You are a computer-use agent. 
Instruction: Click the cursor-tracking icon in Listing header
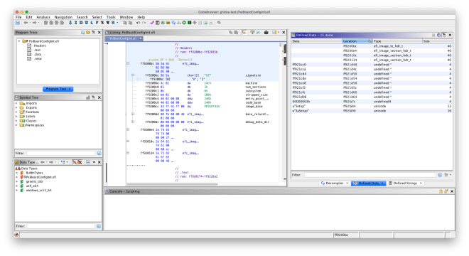tap(244, 32)
